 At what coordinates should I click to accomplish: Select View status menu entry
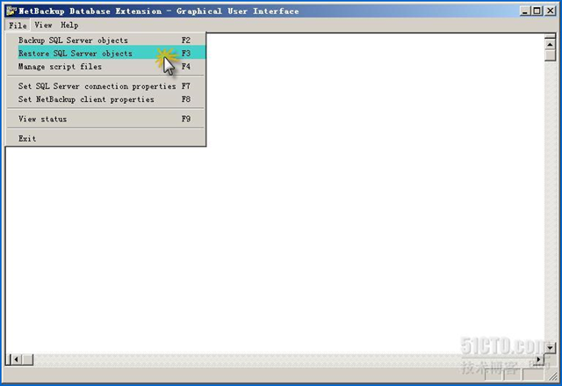tap(106, 119)
